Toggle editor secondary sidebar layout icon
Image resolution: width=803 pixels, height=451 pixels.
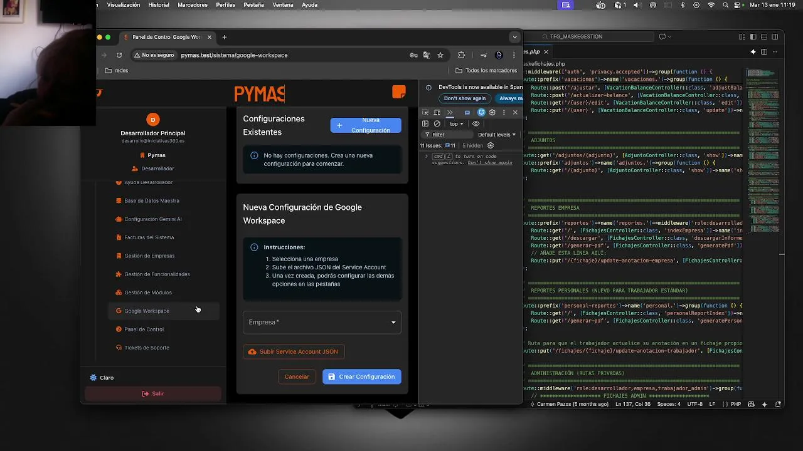[x=775, y=37]
